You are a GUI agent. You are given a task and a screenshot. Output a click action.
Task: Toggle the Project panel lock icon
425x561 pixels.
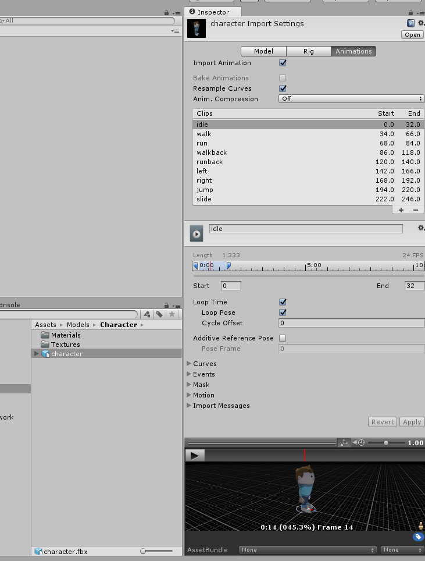click(x=166, y=305)
